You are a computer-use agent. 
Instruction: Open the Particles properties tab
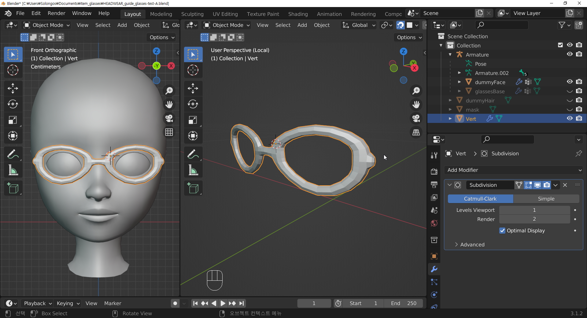pyautogui.click(x=434, y=282)
